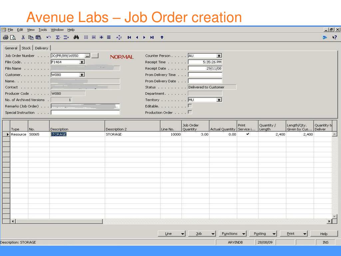The image size is (341, 256).
Task: Click the dashed-line table filter icon
Action: 94,37
